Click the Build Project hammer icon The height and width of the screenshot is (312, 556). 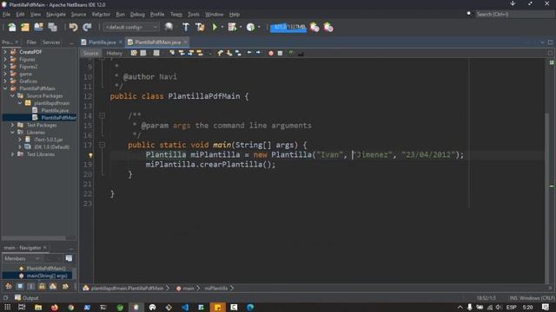click(186, 27)
